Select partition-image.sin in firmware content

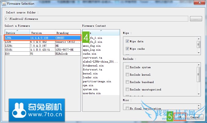point(97,81)
